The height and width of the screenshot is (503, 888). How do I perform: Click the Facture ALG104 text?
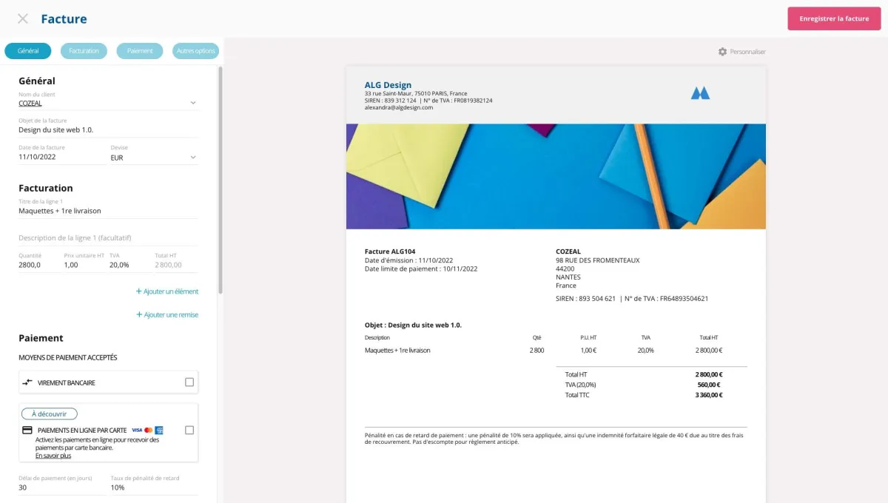(x=390, y=251)
